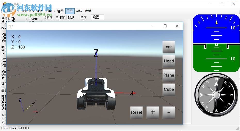Click the Y: 0 angle readout
This screenshot has height=131, width=240.
click(x=16, y=42)
